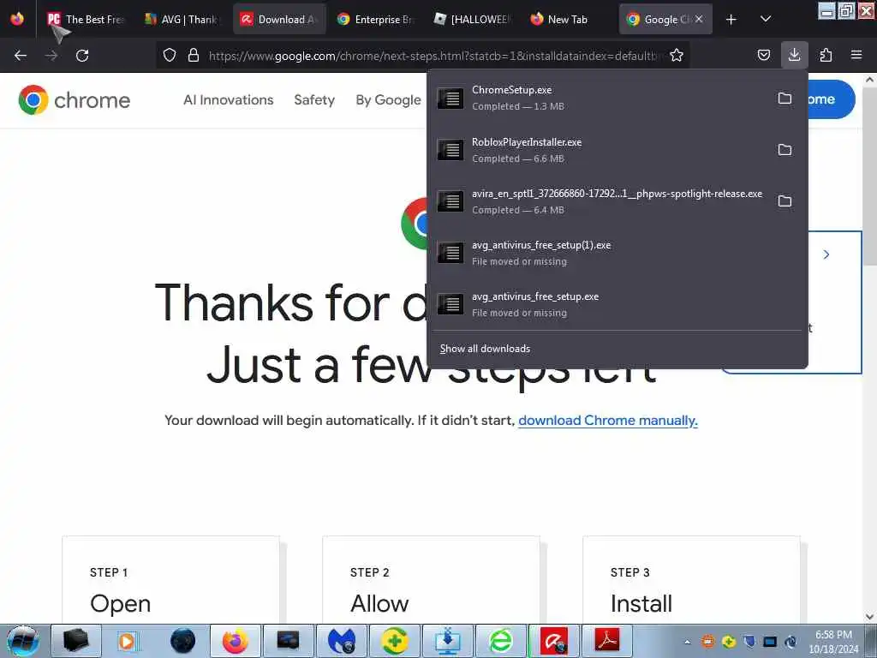This screenshot has width=877, height=658.
Task: Open Safety nav item
Action: tap(314, 100)
